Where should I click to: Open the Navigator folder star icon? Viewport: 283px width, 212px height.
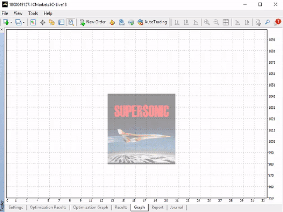tap(52, 23)
